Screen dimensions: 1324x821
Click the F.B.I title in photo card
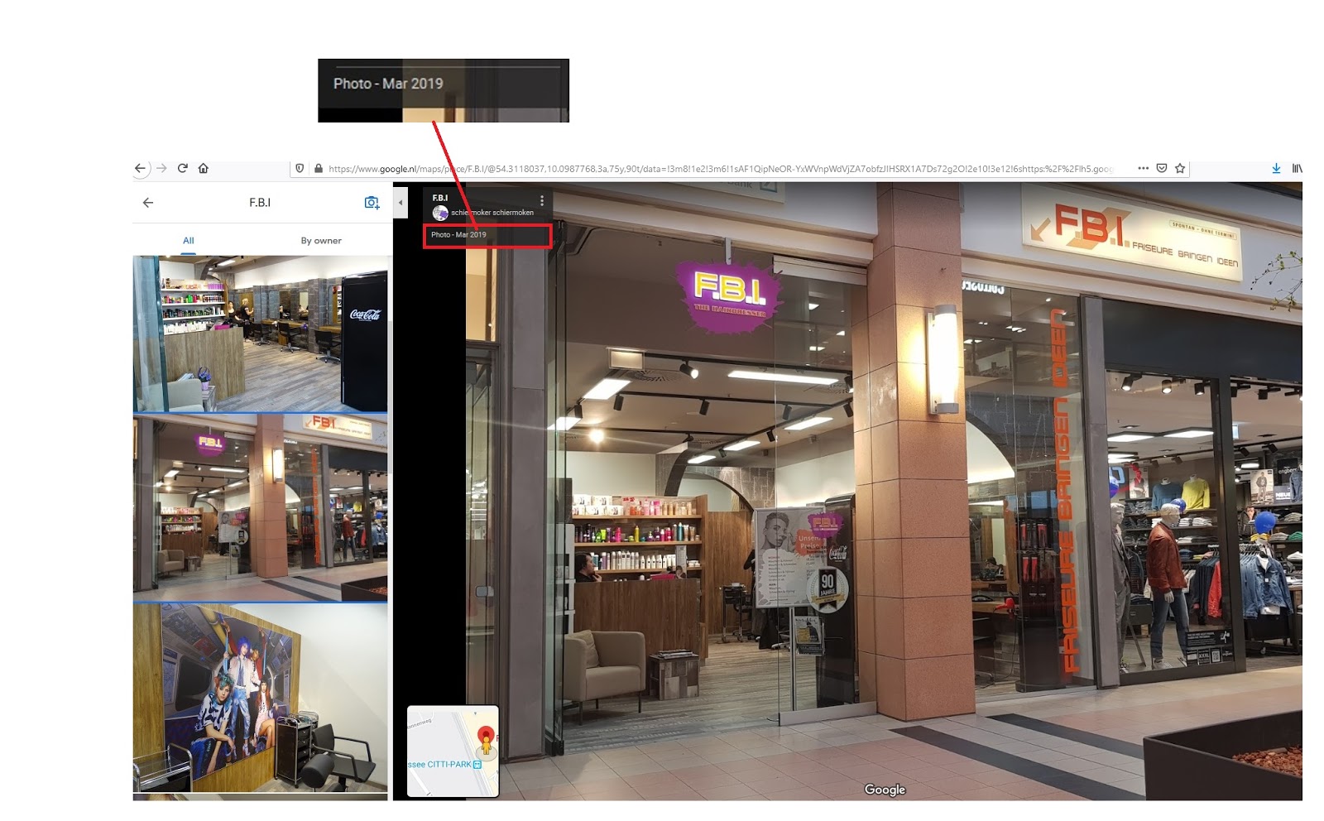(x=440, y=198)
